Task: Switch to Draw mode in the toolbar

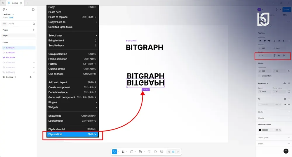Action: (x=169, y=152)
